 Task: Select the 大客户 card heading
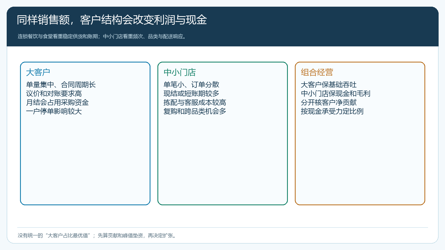(x=38, y=72)
